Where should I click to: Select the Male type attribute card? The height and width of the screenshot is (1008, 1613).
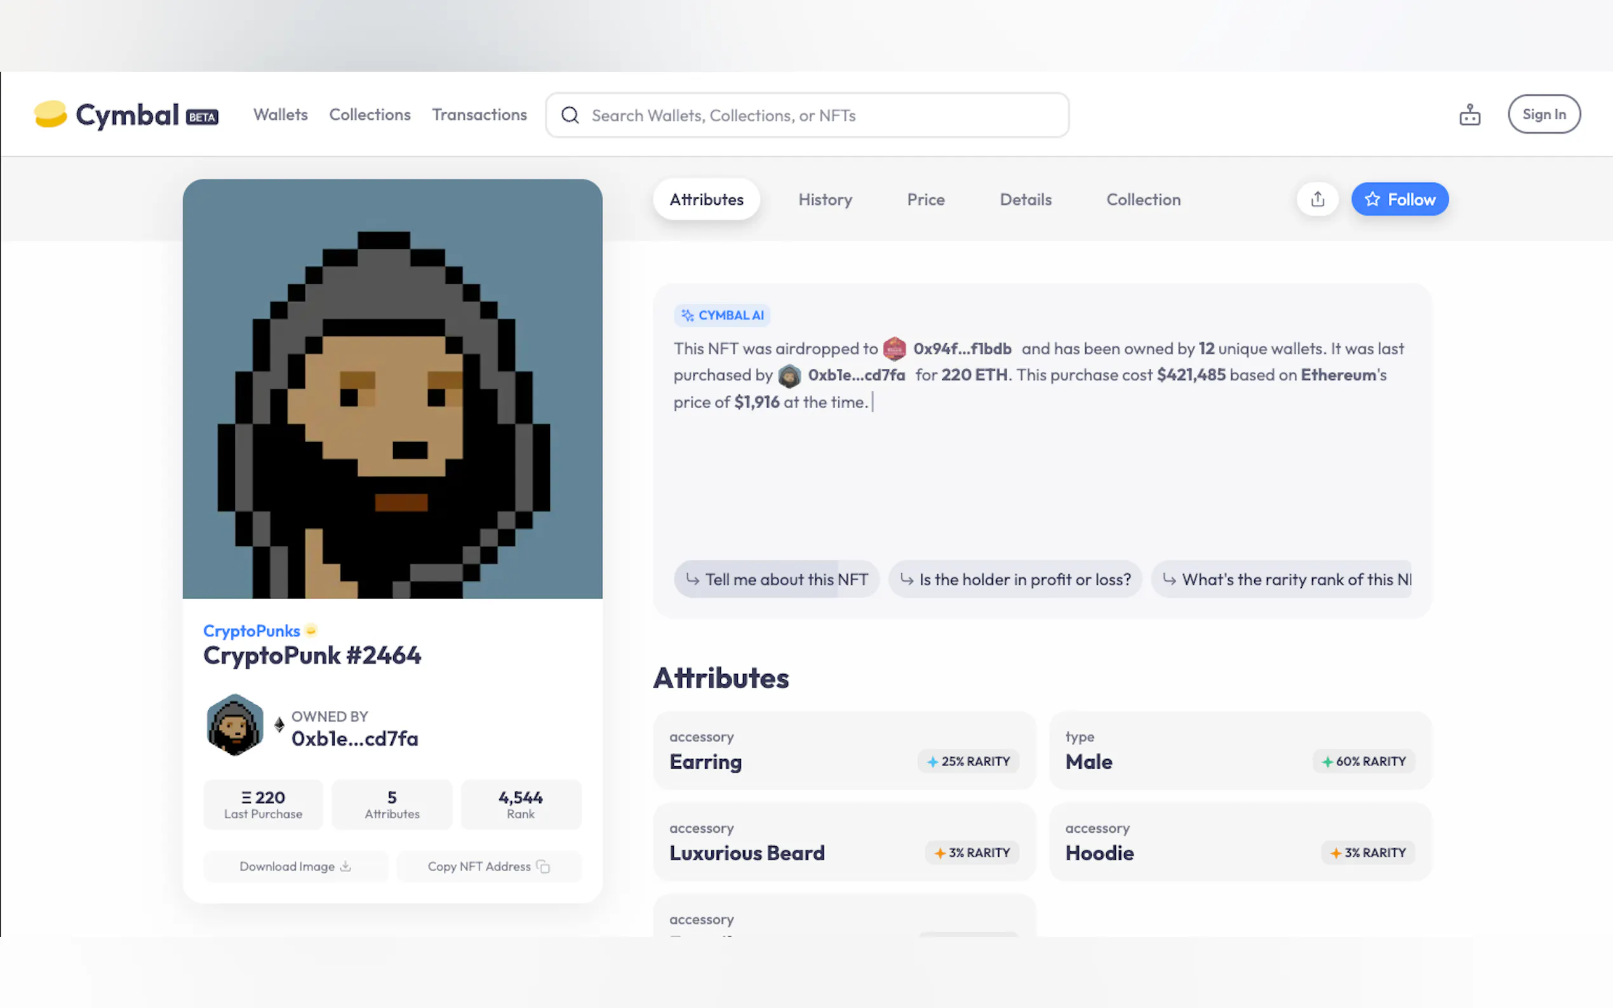click(x=1240, y=751)
